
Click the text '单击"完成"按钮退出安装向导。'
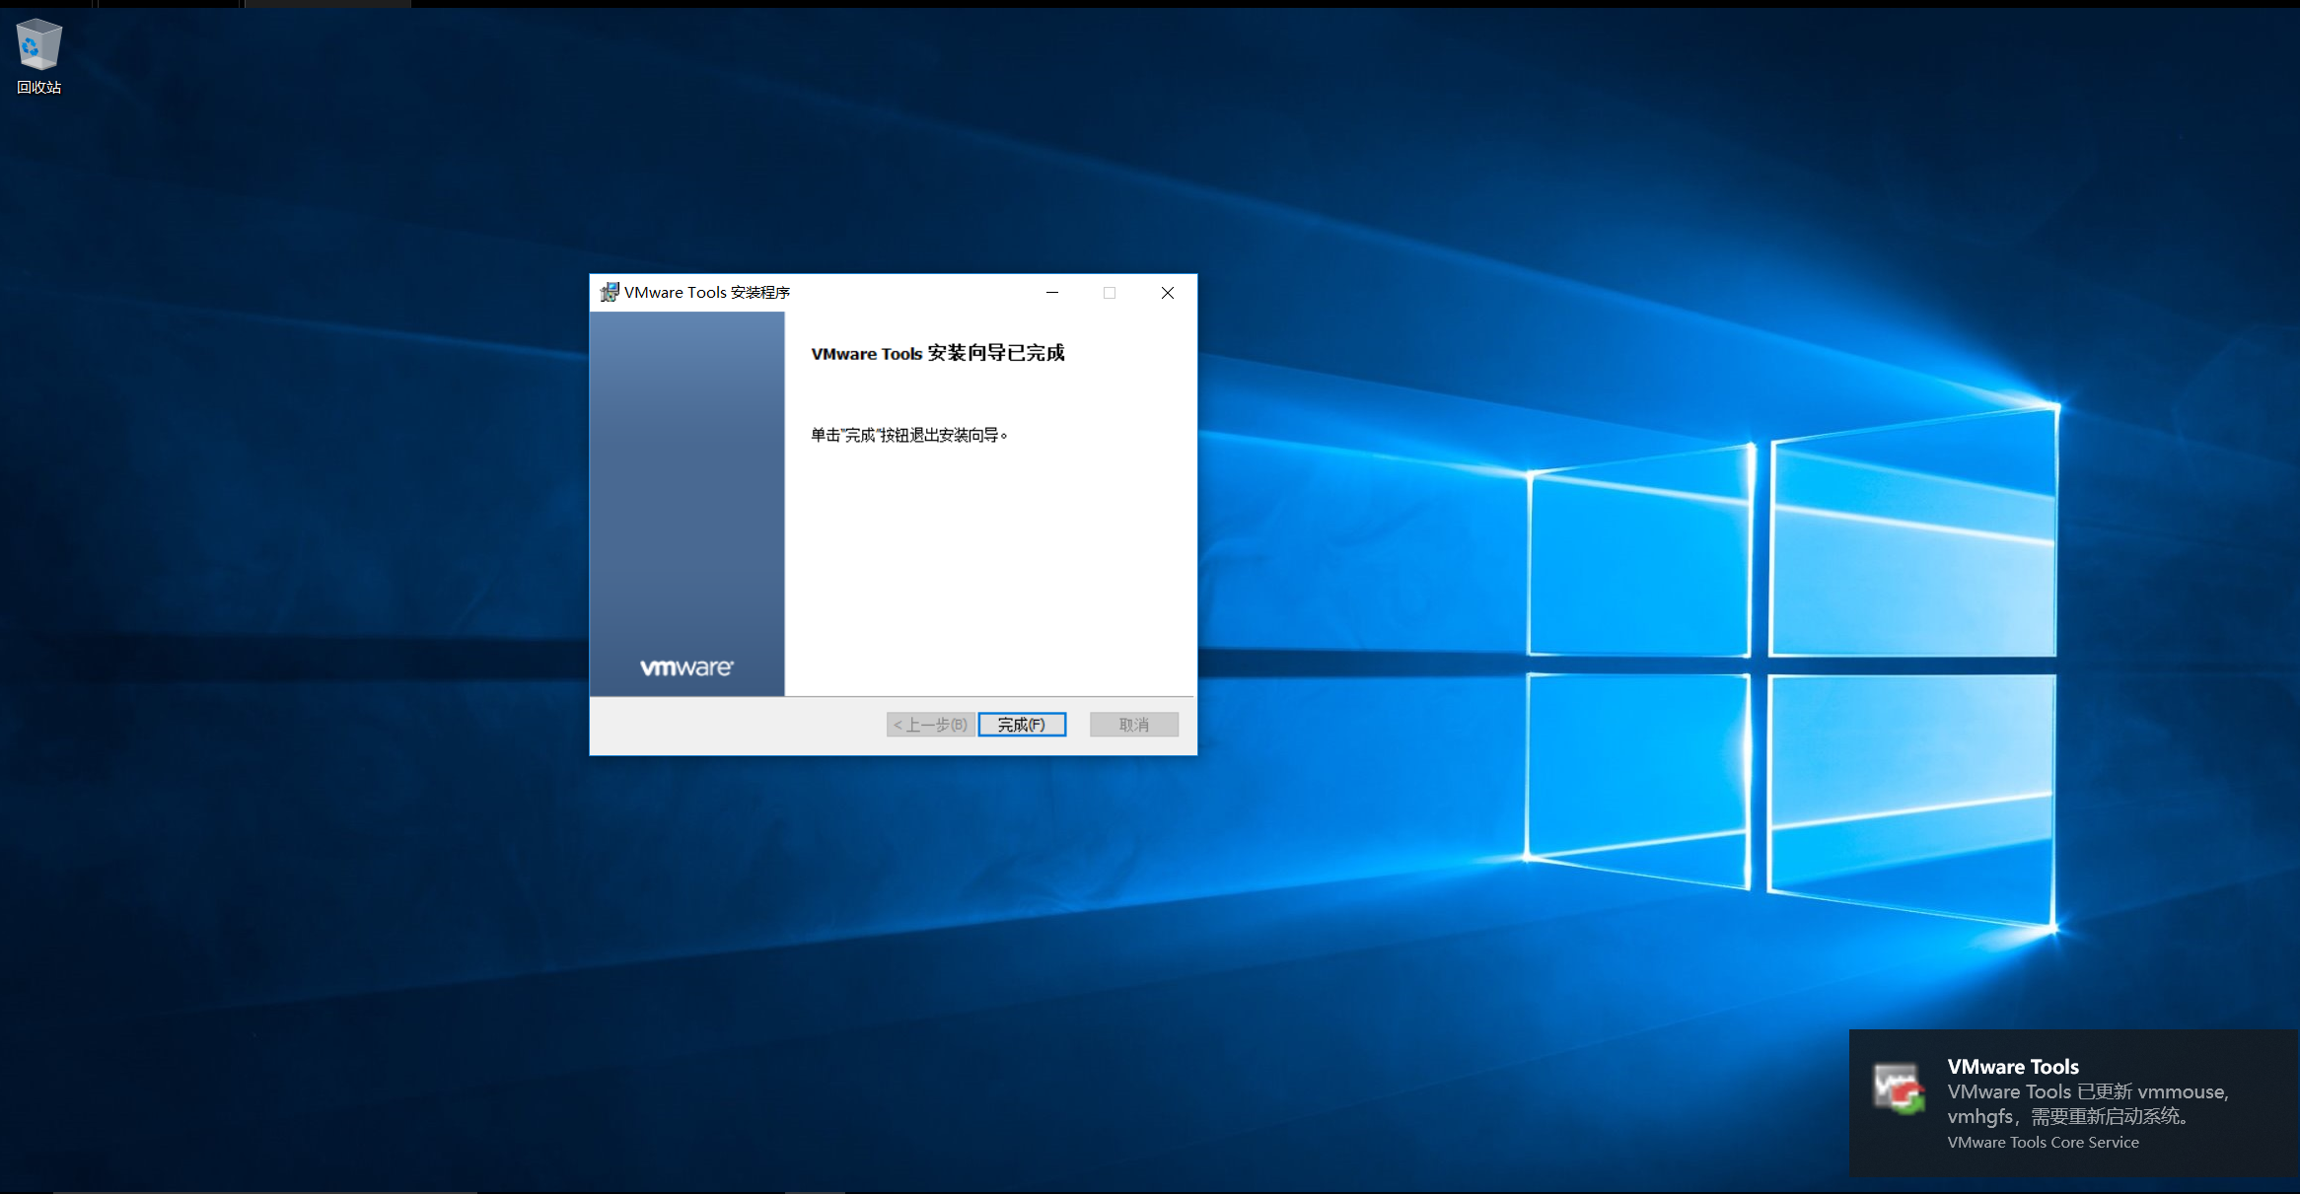[909, 435]
